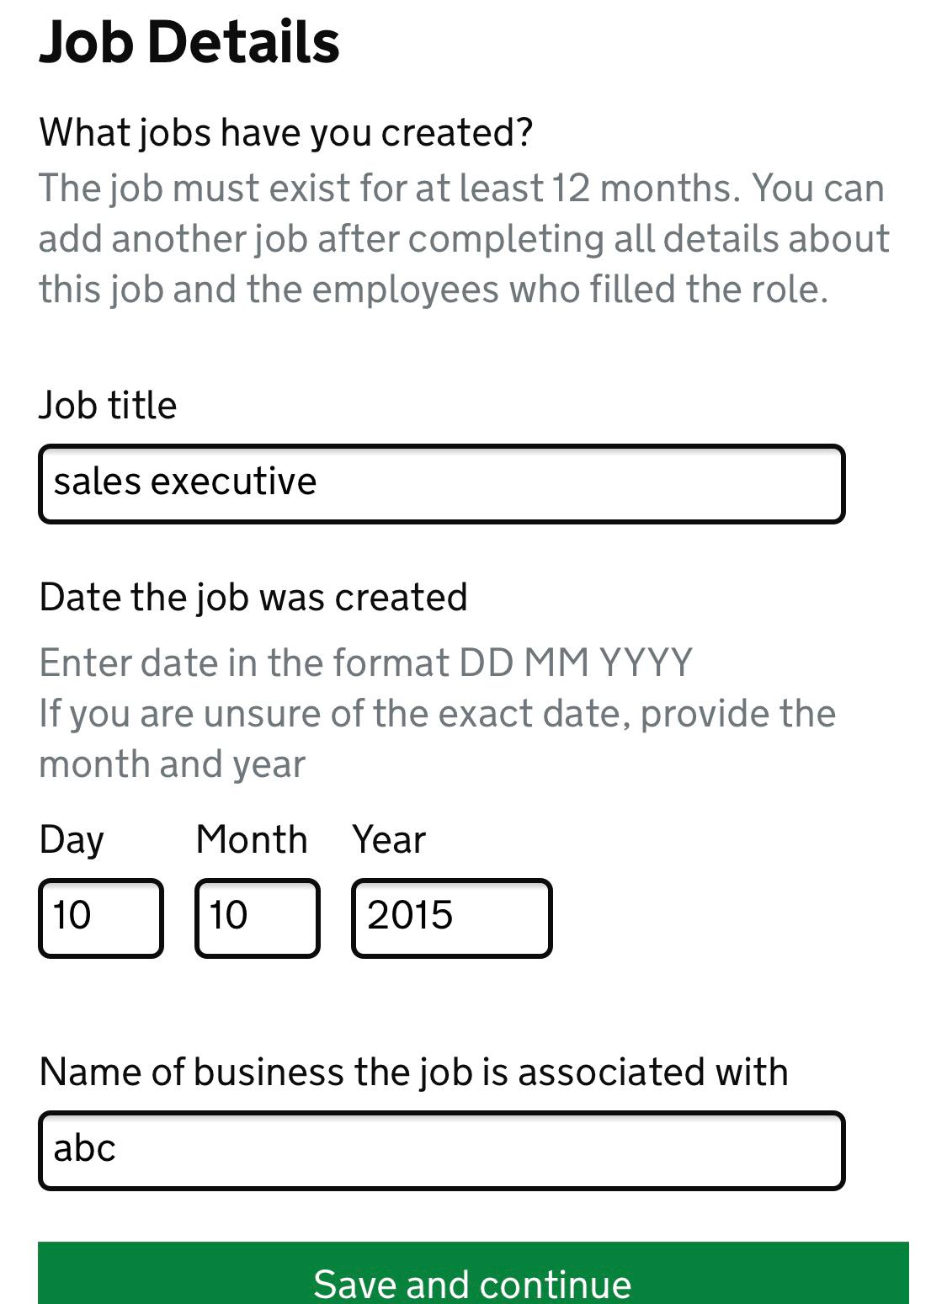
Task: Select the Day input box
Action: [x=101, y=918]
